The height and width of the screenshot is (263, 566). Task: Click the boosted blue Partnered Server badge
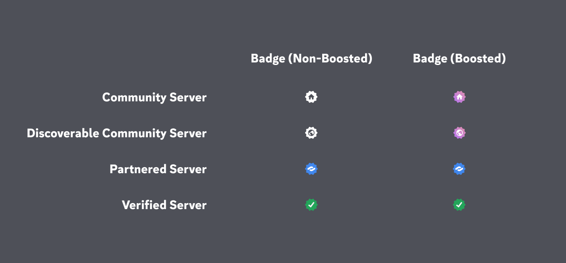[x=459, y=169]
